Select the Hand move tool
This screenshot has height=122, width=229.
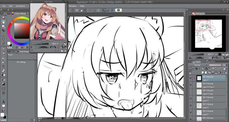pyautogui.click(x=3, y=22)
